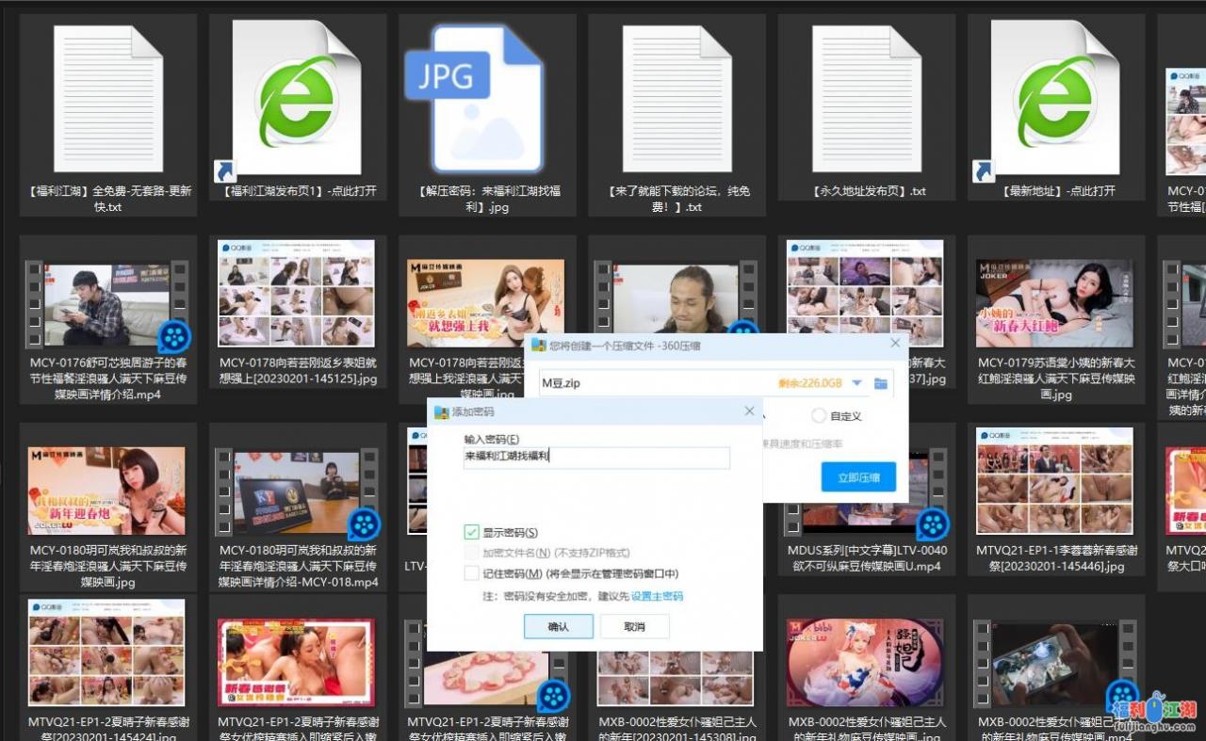Viewport: 1206px width, 741px height.
Task: Click the play icon on MXB-0002 video thumbnail
Action: click(1121, 694)
